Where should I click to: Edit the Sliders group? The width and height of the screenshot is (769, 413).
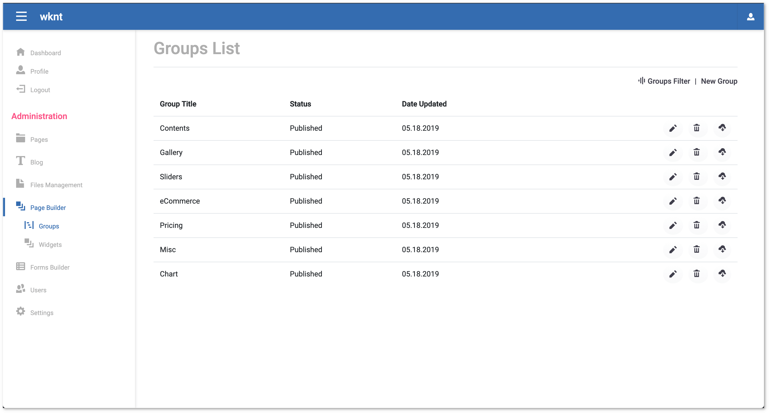[673, 177]
